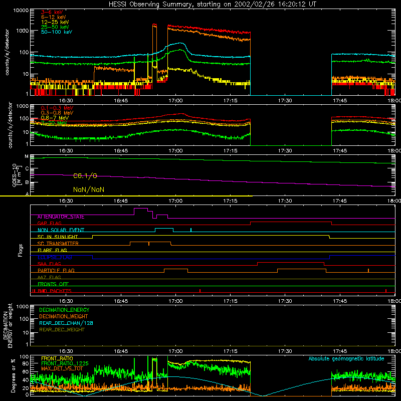Select the 'M' class tick in GOES panel
This screenshot has width=401, height=401.
click(27, 156)
